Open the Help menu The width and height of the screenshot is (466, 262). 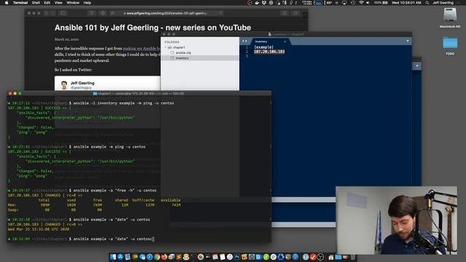(87, 3)
